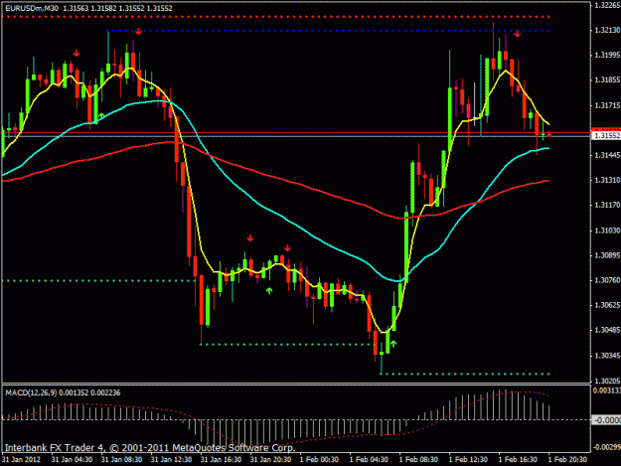Image resolution: width=621 pixels, height=466 pixels.
Task: Click price axis label 1.30485
Action: tap(607, 330)
